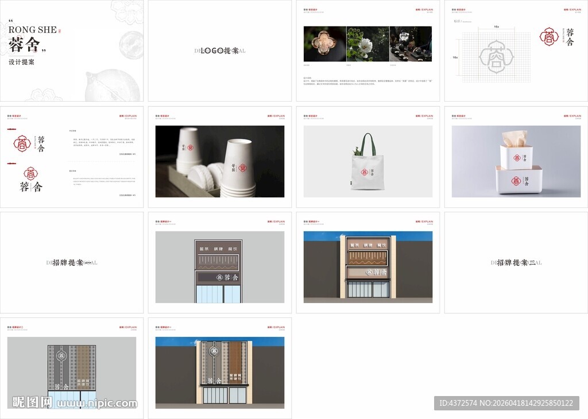Viewport: 588px width, 419px height.
Task: Click the circular emblem on the scheme two render facade
Action: pyautogui.click(x=214, y=351)
